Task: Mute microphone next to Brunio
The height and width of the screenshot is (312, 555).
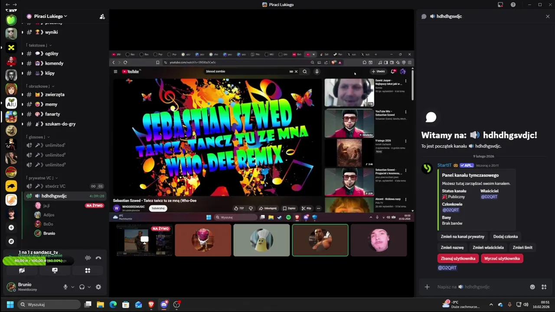Action: pos(65,287)
